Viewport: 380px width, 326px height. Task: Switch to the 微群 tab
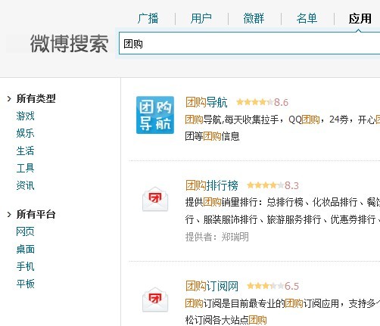tap(254, 18)
